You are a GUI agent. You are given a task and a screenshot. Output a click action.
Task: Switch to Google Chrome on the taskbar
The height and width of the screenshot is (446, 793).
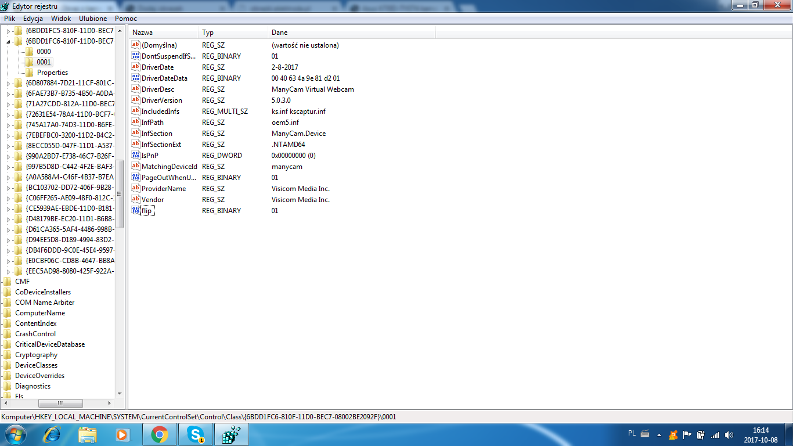coord(160,434)
